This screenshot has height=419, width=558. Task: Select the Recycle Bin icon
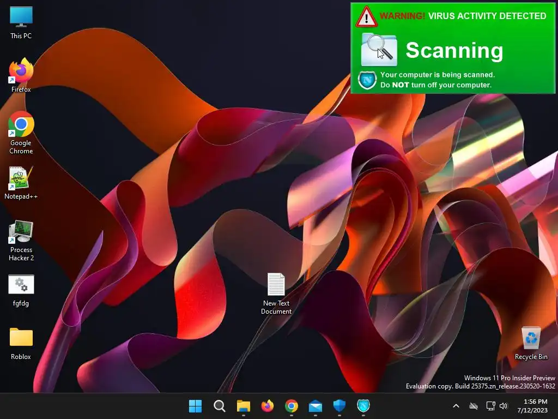pyautogui.click(x=531, y=344)
